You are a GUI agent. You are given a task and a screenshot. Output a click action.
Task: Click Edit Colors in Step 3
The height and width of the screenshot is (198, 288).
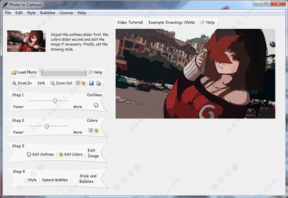click(x=71, y=154)
